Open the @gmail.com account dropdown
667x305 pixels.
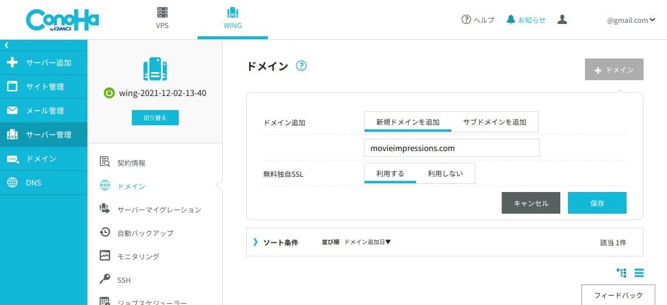[x=631, y=20]
